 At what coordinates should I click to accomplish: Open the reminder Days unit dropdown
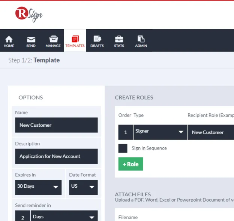(64, 216)
